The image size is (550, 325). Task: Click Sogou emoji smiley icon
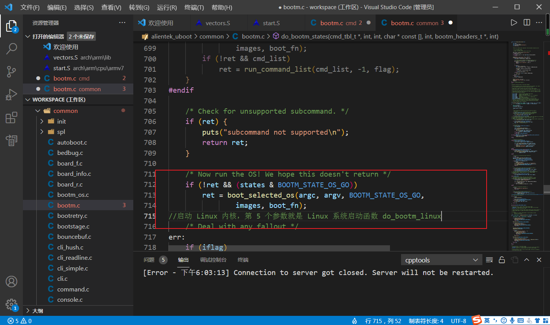pyautogui.click(x=503, y=320)
